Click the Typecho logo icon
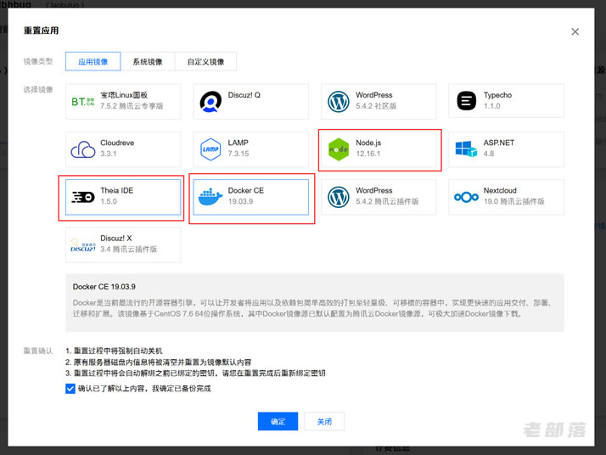The width and height of the screenshot is (606, 455). click(467, 101)
